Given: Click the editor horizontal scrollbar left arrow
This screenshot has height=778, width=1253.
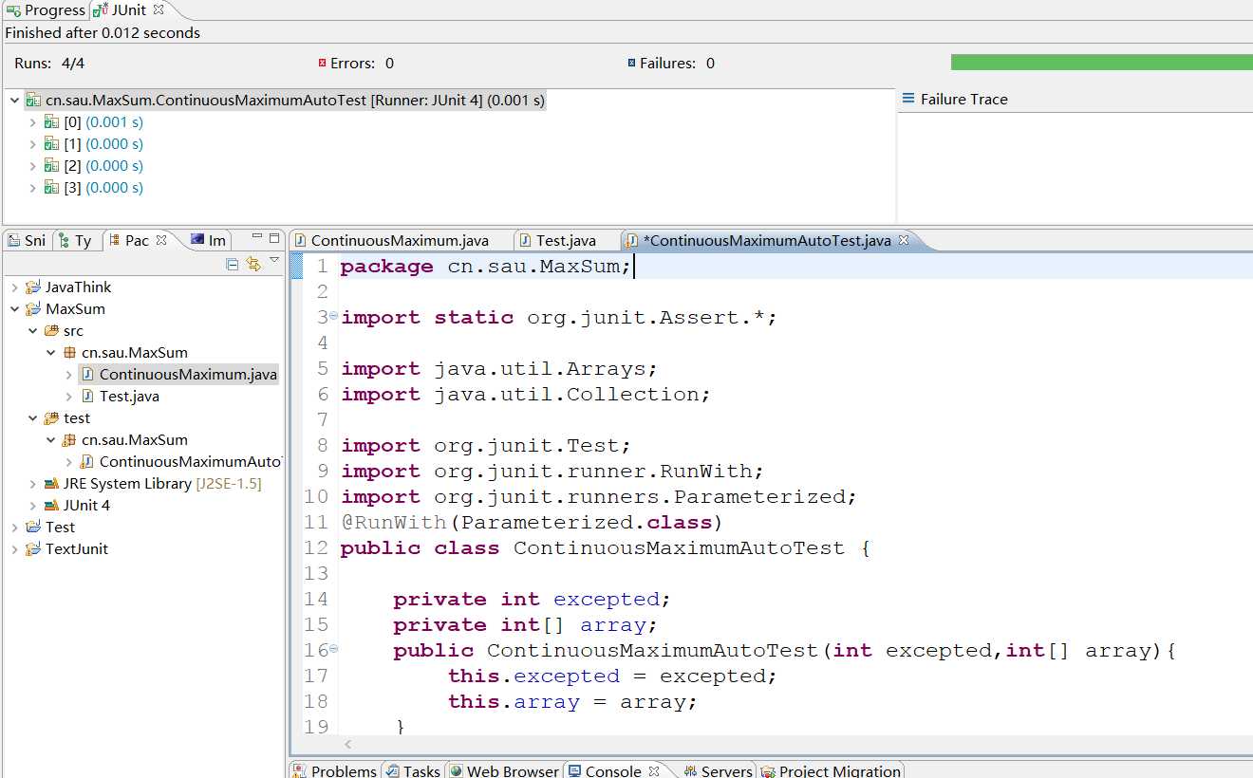Looking at the screenshot, I should click(348, 745).
